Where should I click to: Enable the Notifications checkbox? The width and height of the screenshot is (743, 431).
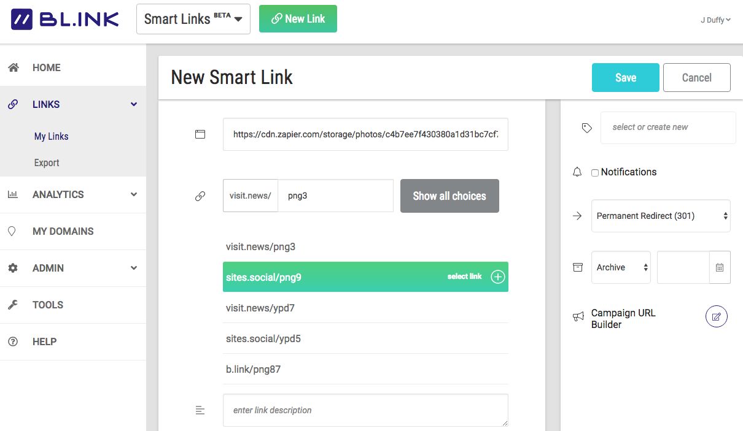coord(594,172)
